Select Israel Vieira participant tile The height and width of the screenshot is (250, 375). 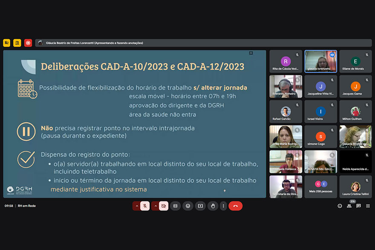point(321,112)
